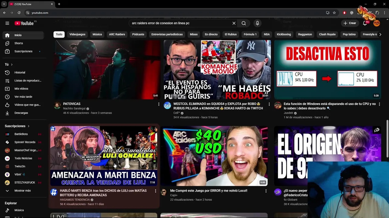
Task: Open options menu for Windows CPU video
Action: point(379,104)
